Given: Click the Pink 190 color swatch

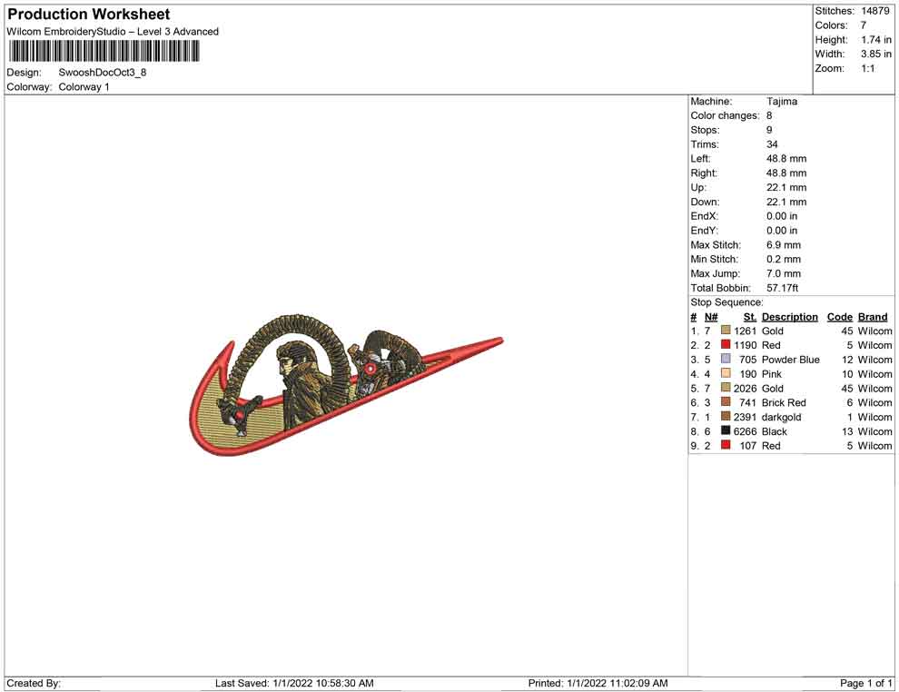Looking at the screenshot, I should coord(726,373).
